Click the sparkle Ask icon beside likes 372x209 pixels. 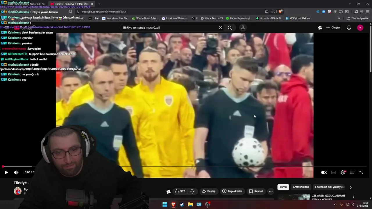[169, 192]
